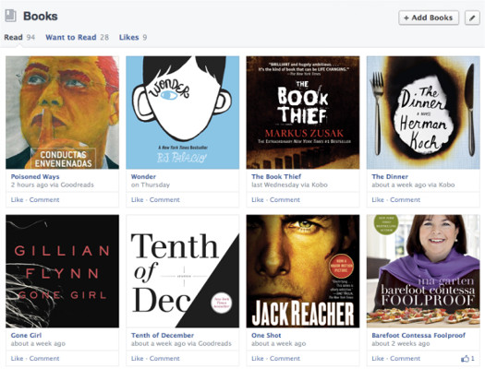Like The Dinner book
The width and height of the screenshot is (485, 369).
click(x=378, y=200)
